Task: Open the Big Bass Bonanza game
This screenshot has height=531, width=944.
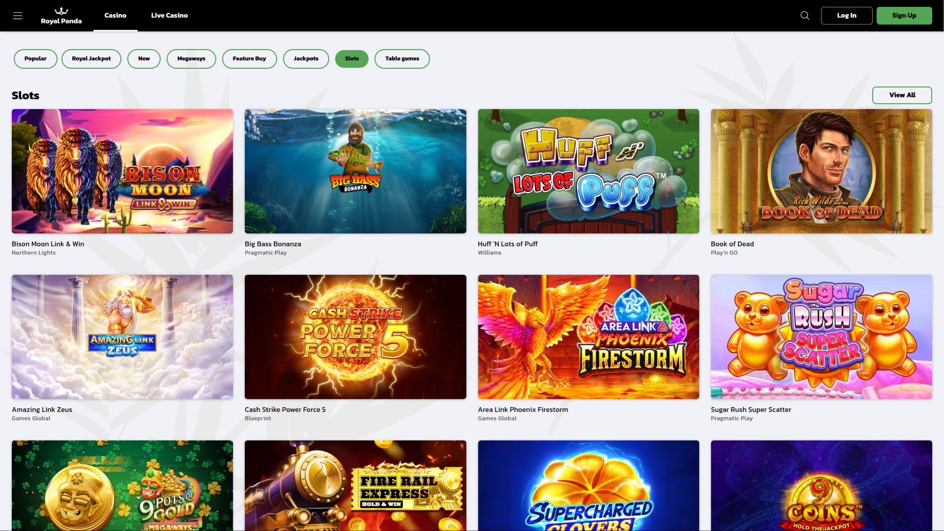Action: (355, 171)
